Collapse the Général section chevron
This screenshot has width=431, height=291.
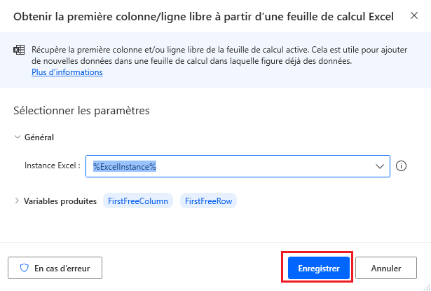point(17,137)
